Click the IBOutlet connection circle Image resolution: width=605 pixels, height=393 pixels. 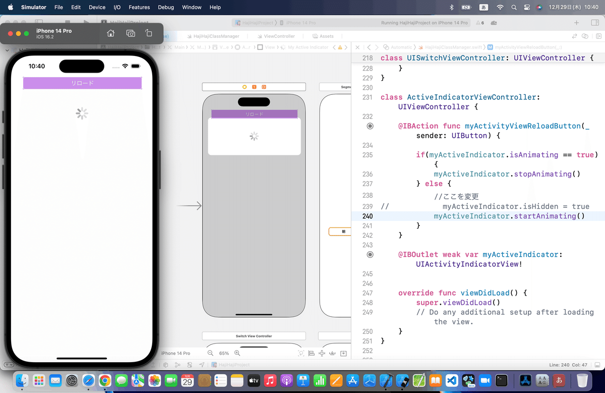click(370, 255)
